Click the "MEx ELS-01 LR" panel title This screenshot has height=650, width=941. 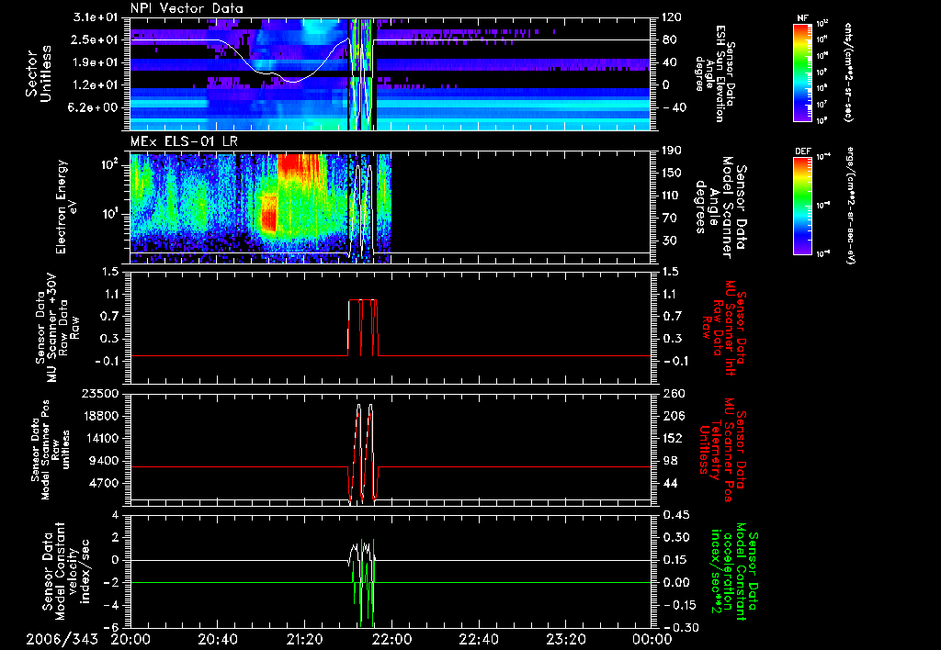click(183, 142)
